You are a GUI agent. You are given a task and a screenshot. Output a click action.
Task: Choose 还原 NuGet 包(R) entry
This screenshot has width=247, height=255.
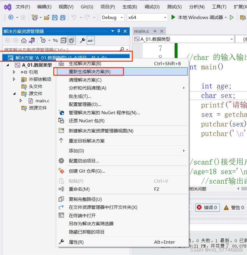coord(122,121)
